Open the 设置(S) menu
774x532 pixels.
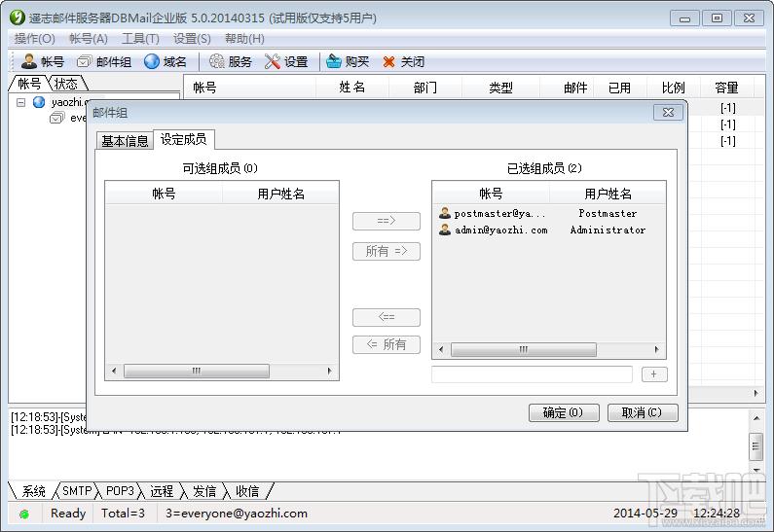192,39
